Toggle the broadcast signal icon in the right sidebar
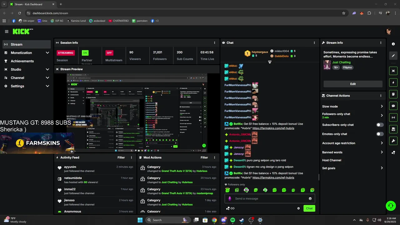The image size is (400, 225). (393, 117)
